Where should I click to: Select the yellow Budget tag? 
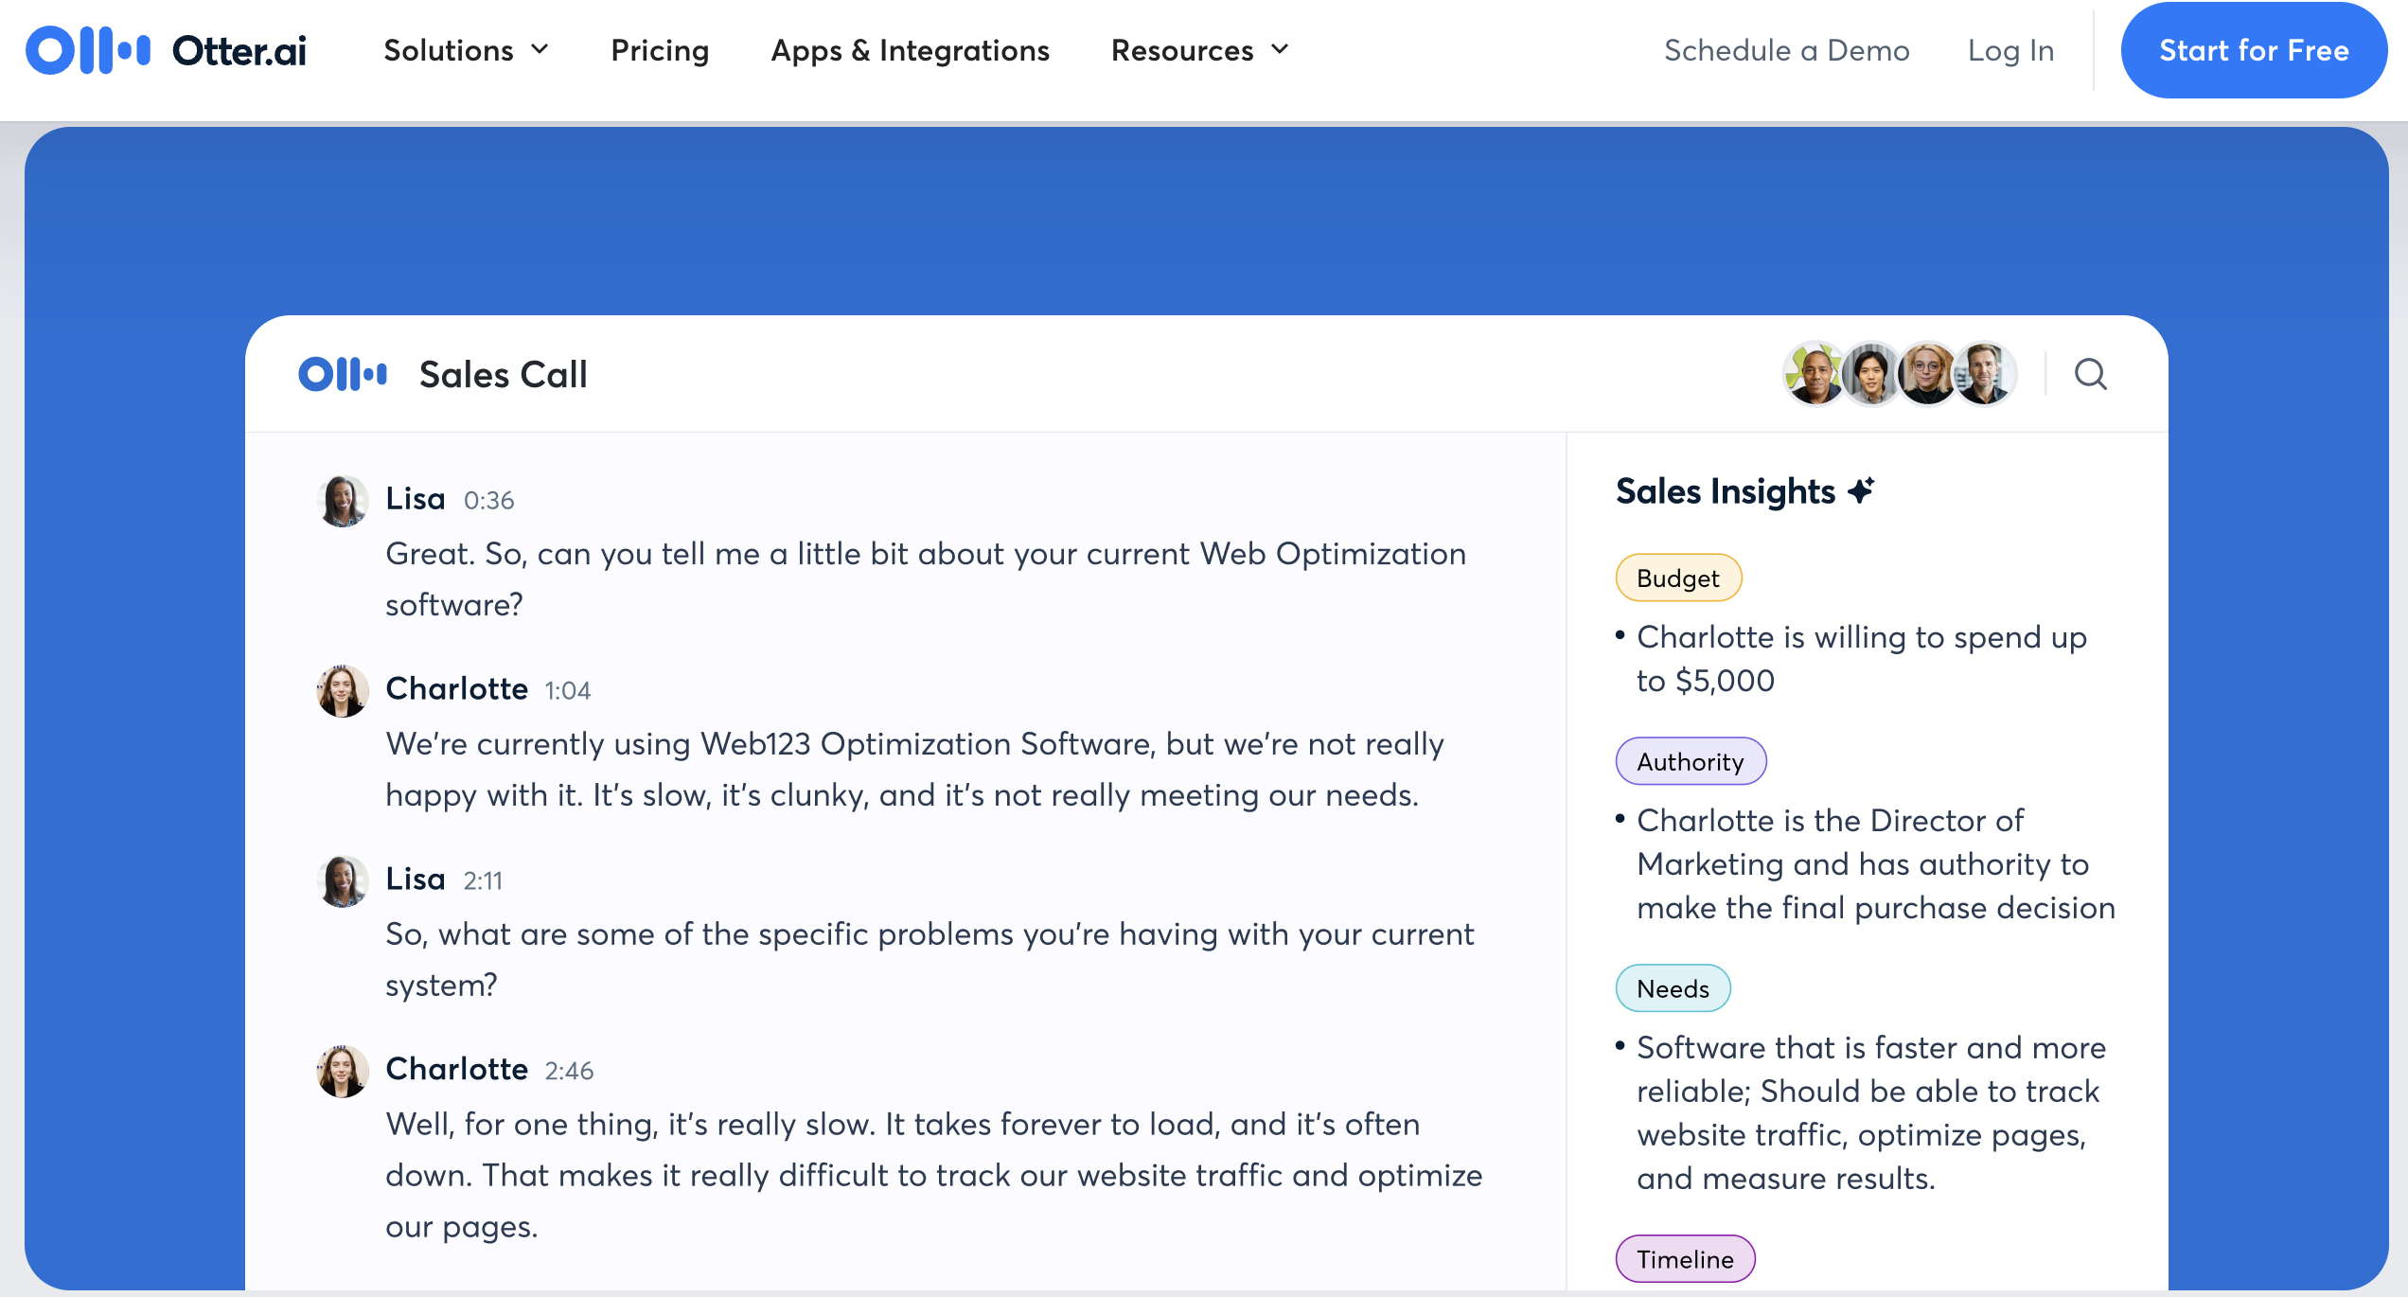point(1677,578)
